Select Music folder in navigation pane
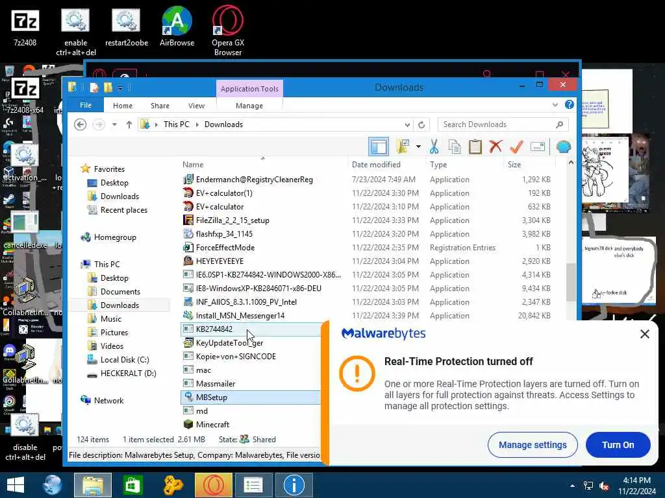 coord(110,319)
